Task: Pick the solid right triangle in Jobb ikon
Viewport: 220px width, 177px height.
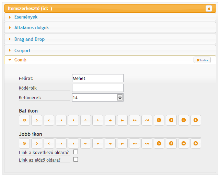Action: click(61, 143)
